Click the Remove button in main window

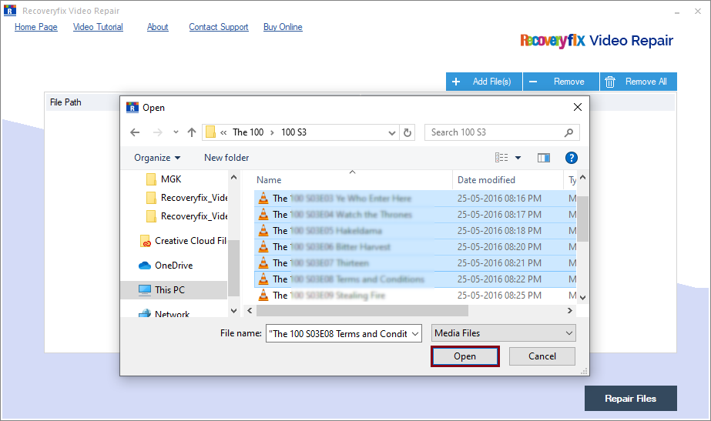(x=561, y=82)
